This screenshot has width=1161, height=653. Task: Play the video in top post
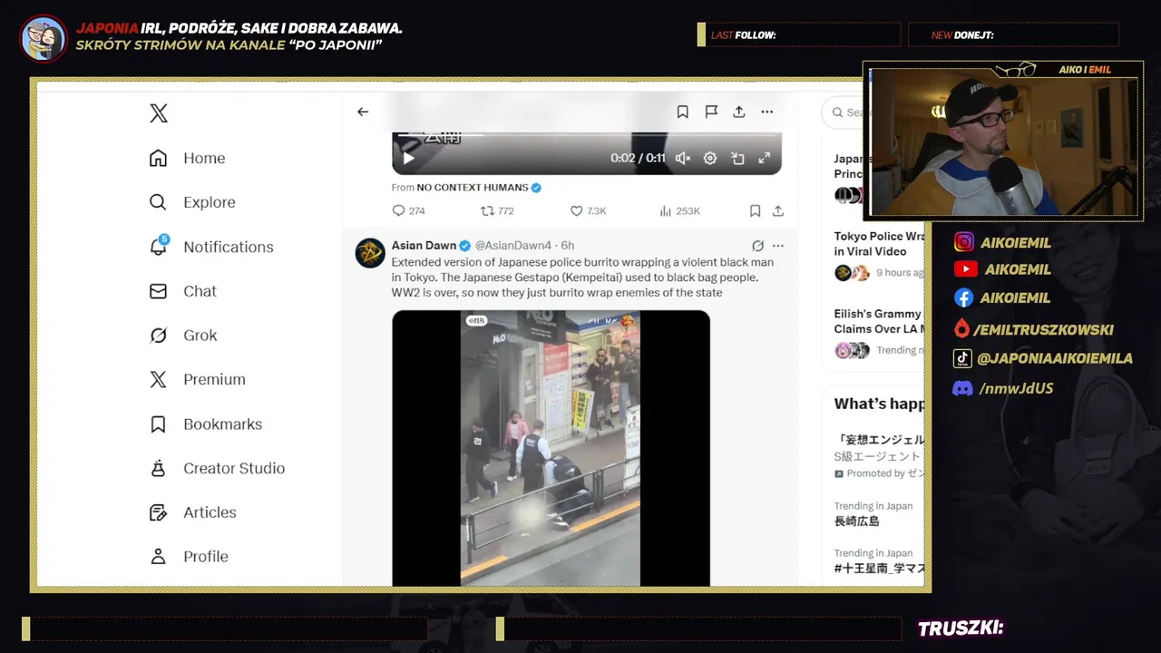pyautogui.click(x=408, y=158)
